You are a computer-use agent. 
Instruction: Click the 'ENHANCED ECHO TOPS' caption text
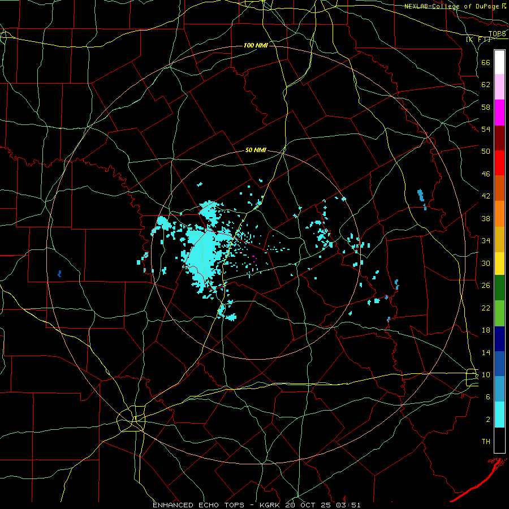coord(199,505)
